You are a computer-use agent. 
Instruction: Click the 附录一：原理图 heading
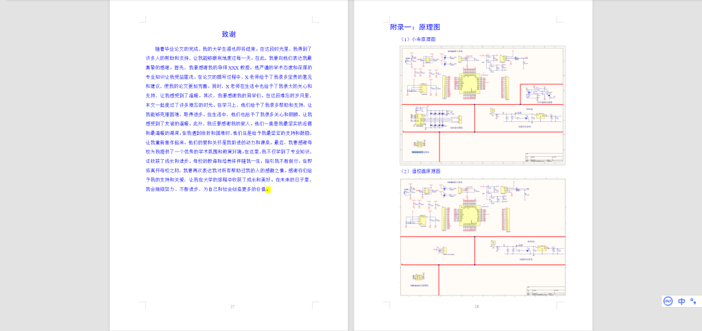415,27
